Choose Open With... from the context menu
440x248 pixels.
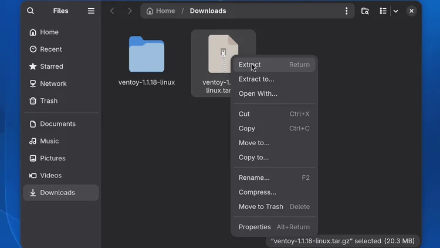pos(274,93)
